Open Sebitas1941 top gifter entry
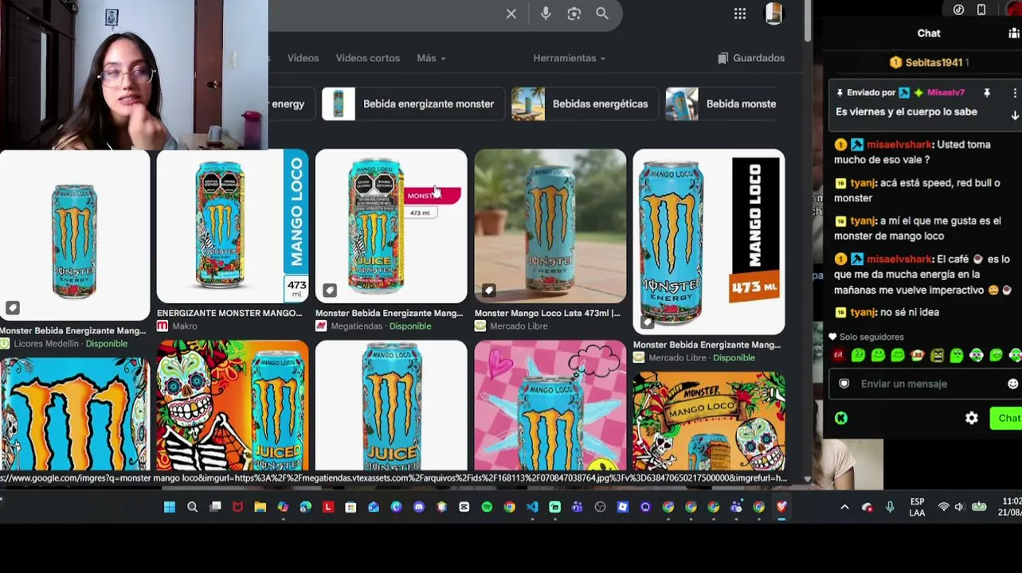Screen dimensions: 1022x573 [x=929, y=62]
